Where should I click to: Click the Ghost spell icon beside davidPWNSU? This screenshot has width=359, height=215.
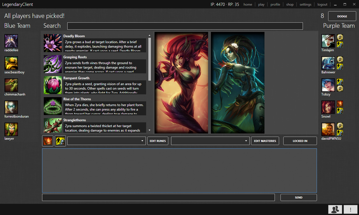click(x=340, y=133)
